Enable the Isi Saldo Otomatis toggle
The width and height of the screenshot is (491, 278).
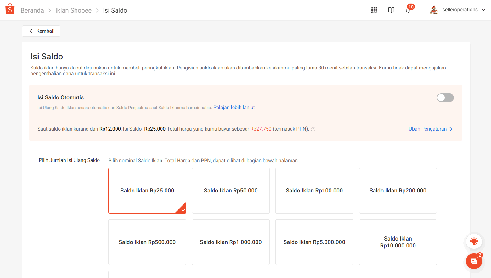445,98
